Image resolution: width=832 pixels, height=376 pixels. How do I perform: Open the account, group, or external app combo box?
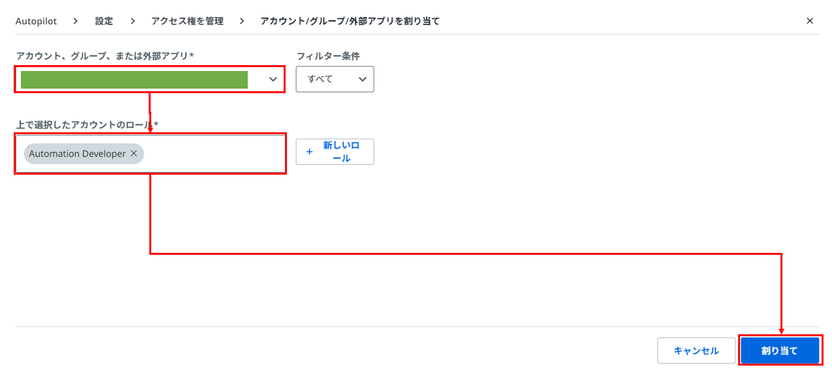(x=150, y=80)
